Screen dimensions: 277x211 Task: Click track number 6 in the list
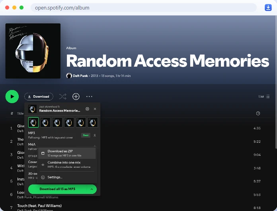click(x=11, y=195)
